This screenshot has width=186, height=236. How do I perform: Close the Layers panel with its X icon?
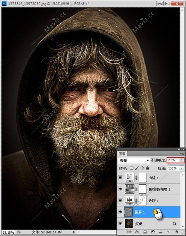pos(183,149)
